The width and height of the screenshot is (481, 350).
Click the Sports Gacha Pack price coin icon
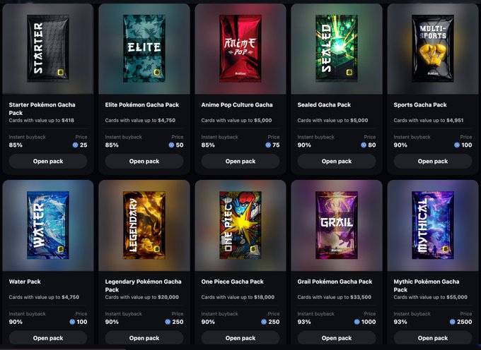coord(457,145)
